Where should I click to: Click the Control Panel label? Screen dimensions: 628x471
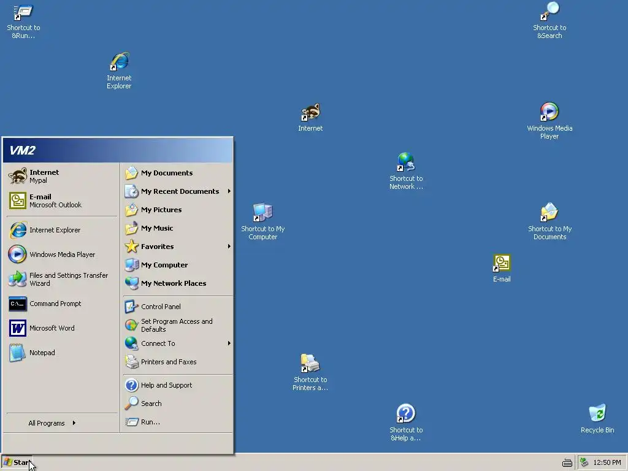[x=161, y=307]
